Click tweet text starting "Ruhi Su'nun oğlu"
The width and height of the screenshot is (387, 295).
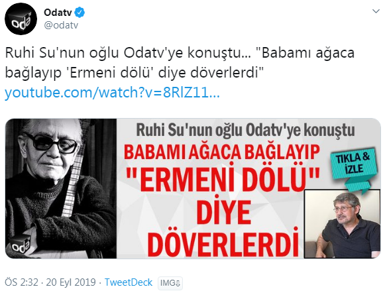click(180, 63)
